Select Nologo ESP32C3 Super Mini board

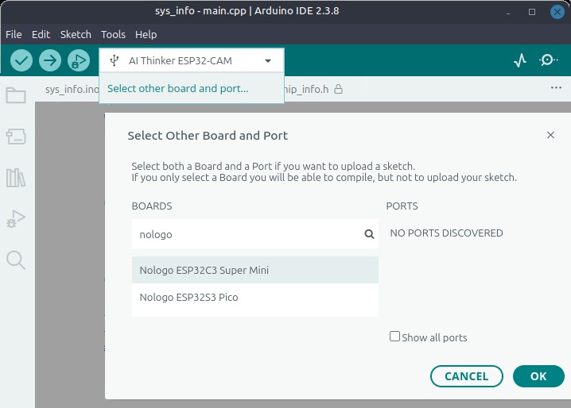pos(255,270)
